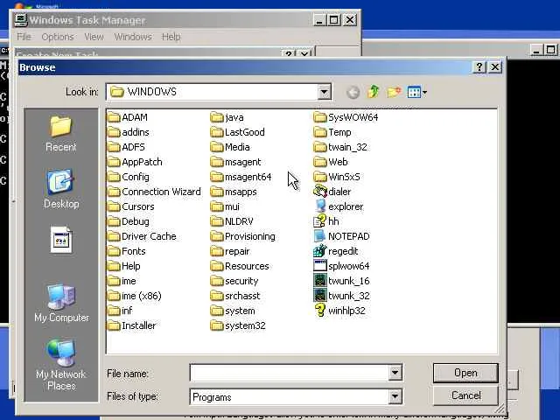Viewport: 560px width, 420px height.
Task: Expand the Look in dropdown
Action: click(324, 92)
